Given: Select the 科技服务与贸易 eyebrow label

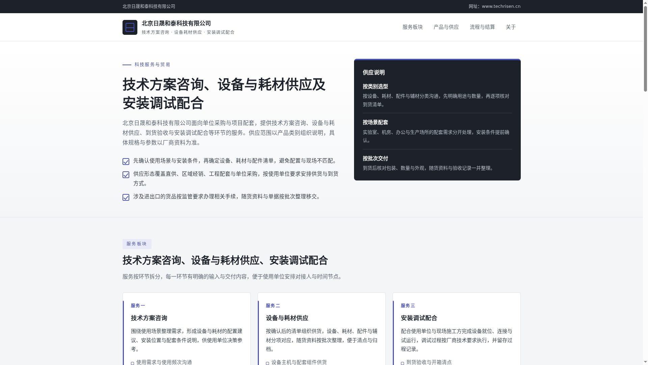Looking at the screenshot, I should coord(152,65).
